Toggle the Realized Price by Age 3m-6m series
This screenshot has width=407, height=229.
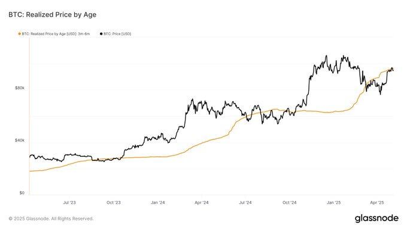pos(54,34)
